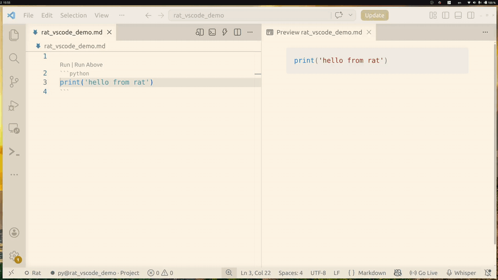
Task: Click the print('hello from rat') code line in editor
Action: pyautogui.click(x=106, y=82)
